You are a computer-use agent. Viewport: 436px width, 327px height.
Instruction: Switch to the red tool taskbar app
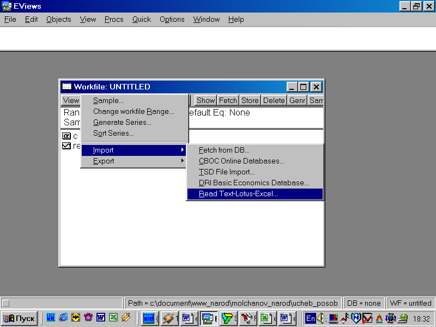[248, 318]
